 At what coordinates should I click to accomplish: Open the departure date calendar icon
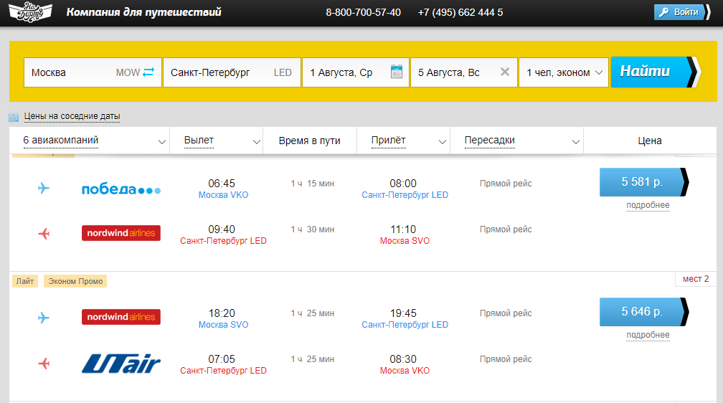click(397, 72)
